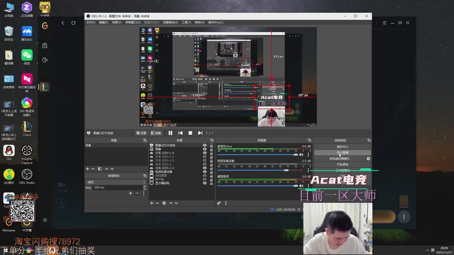Undock the Scenes (场景) panel
This screenshot has height=255, width=454.
coord(145,141)
